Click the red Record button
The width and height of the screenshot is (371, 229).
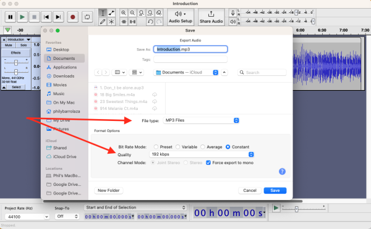72,17
